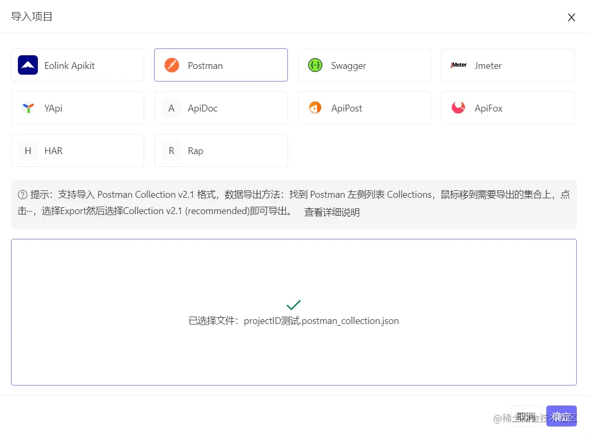This screenshot has height=436, width=590.
Task: Open the 查看详细说明 link
Action: click(332, 212)
